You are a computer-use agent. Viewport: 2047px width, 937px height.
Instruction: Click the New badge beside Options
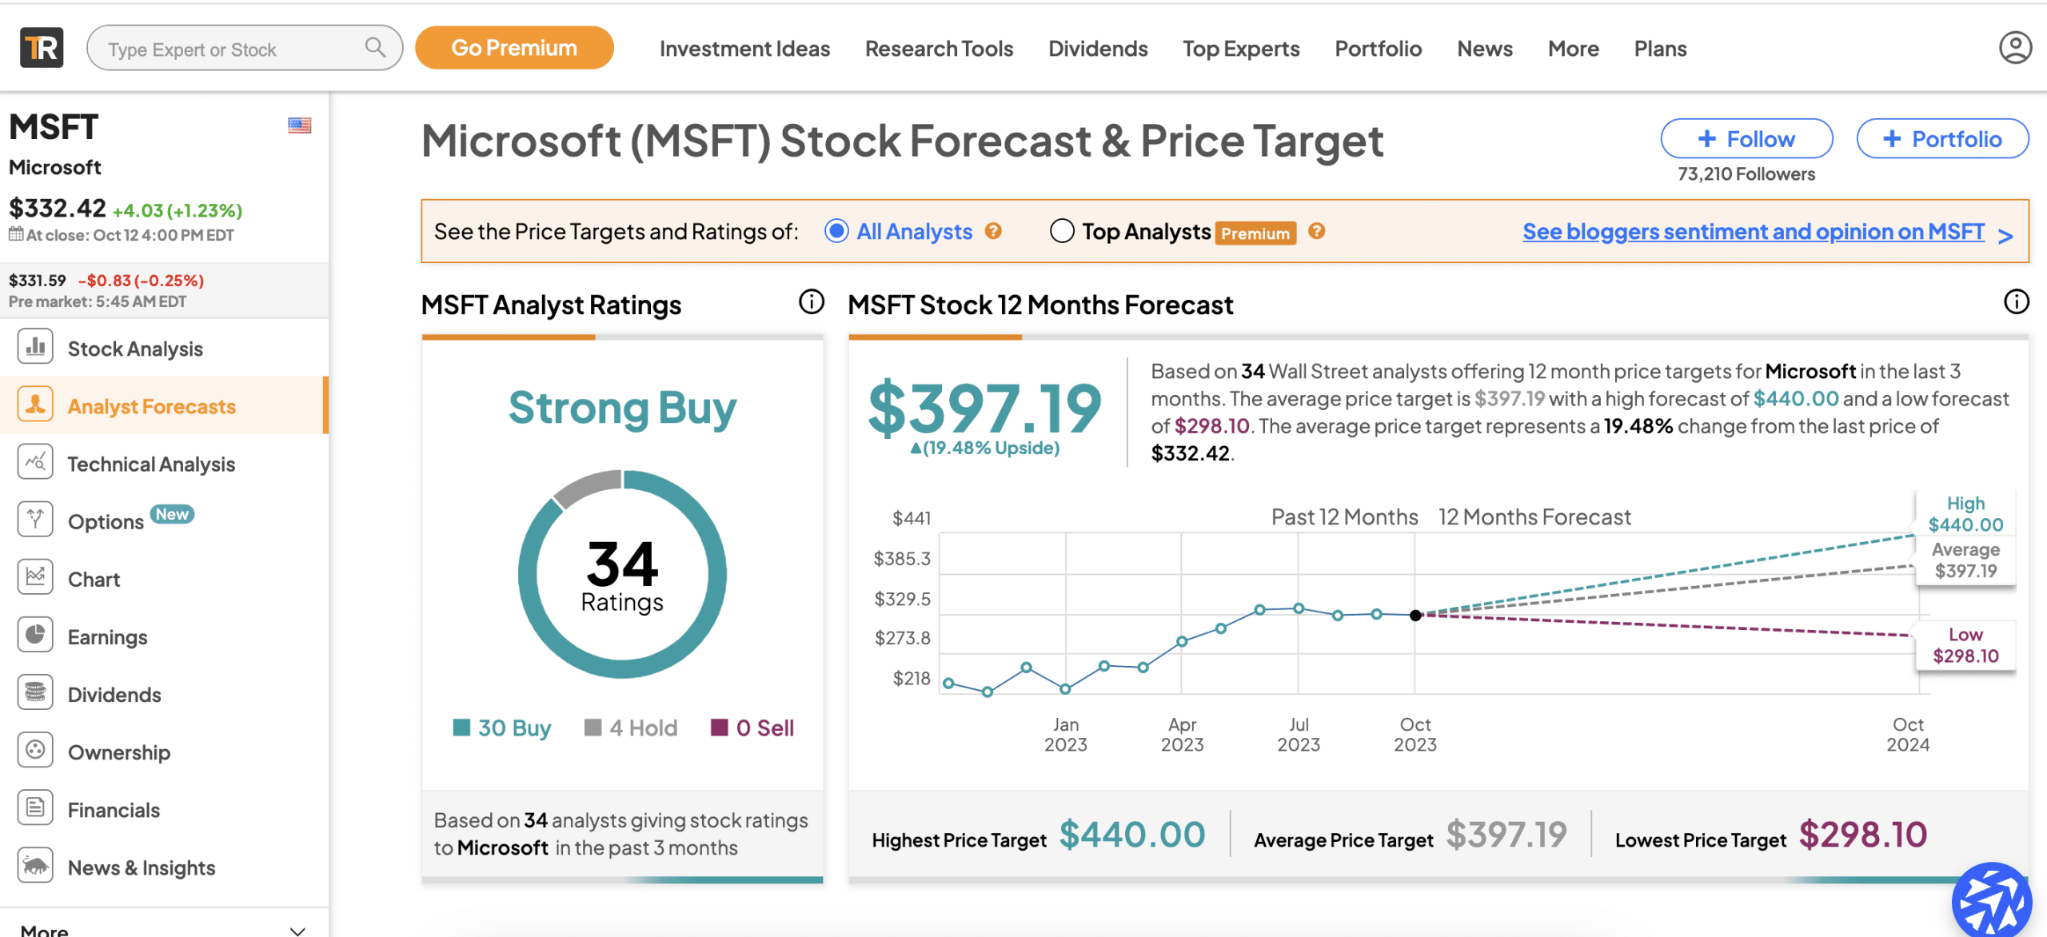172,514
